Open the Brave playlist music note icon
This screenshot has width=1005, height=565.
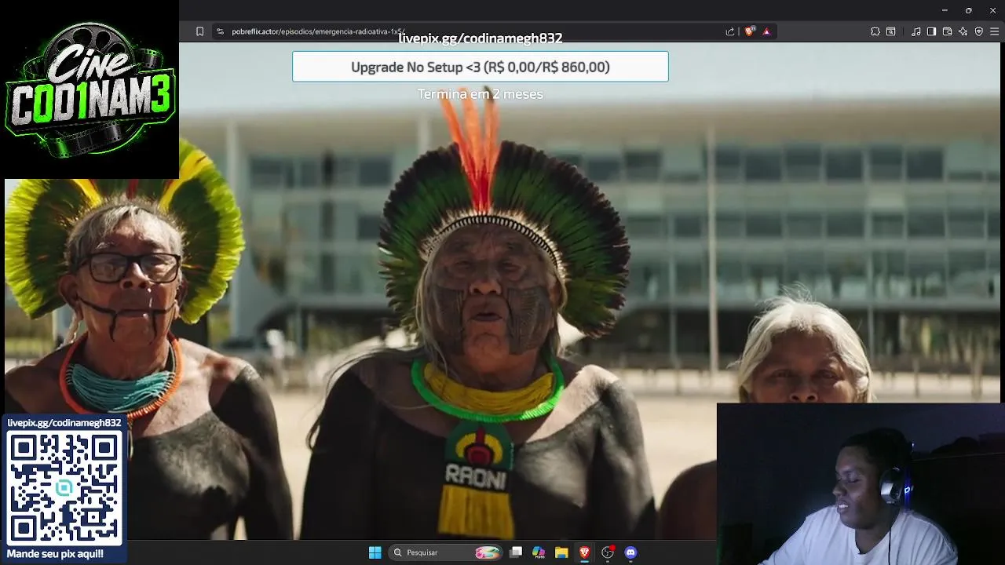coord(916,31)
